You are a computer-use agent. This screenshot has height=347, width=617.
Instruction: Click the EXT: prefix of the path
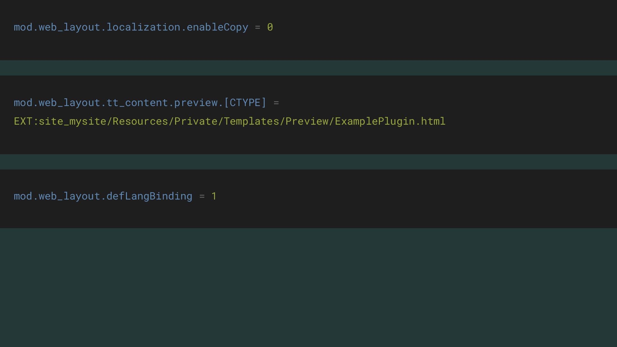26,121
